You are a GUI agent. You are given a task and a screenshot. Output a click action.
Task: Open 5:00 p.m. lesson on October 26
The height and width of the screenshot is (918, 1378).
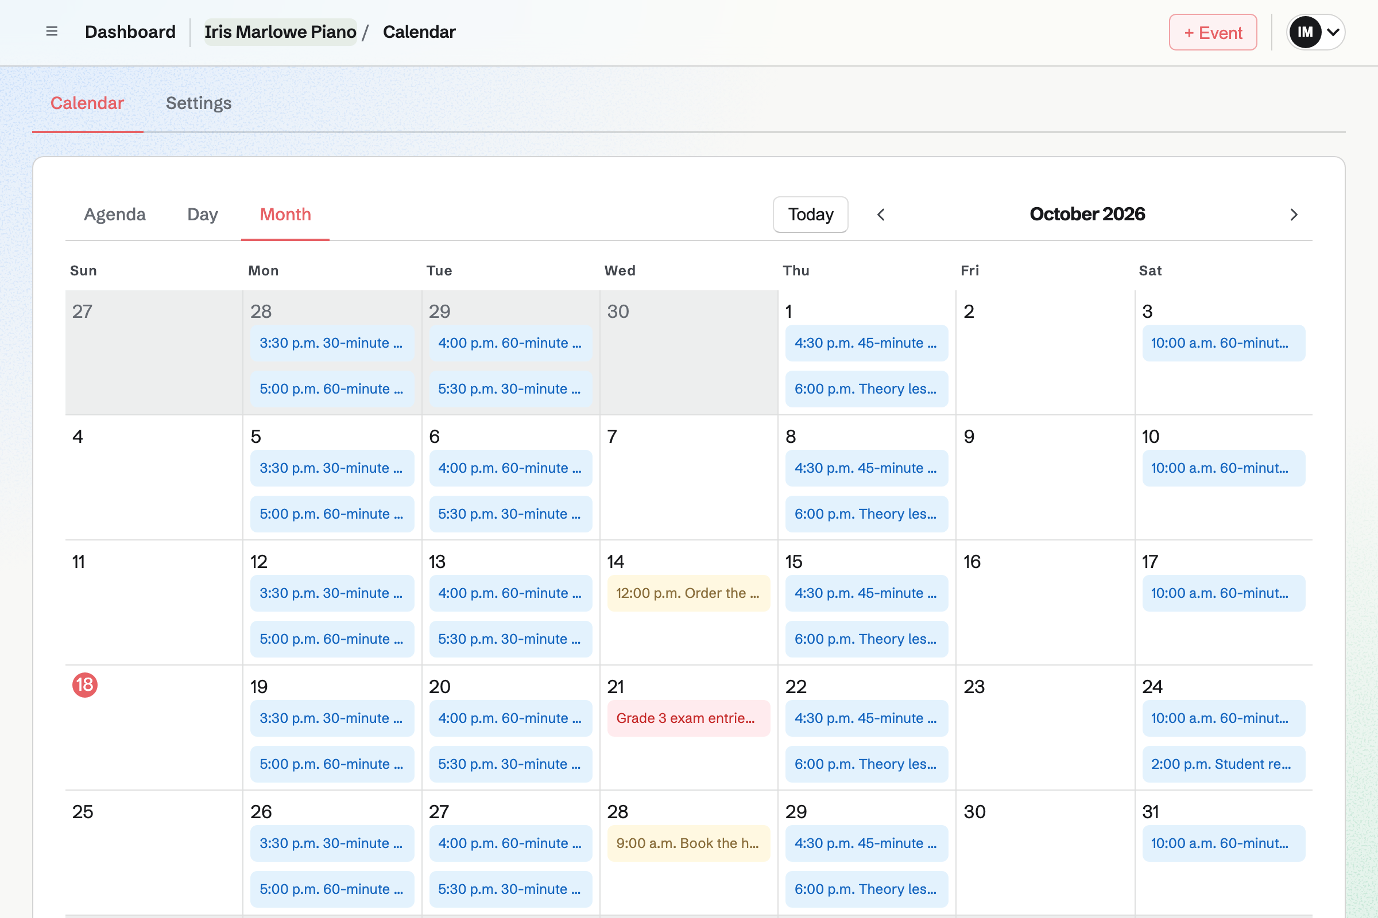click(x=332, y=889)
